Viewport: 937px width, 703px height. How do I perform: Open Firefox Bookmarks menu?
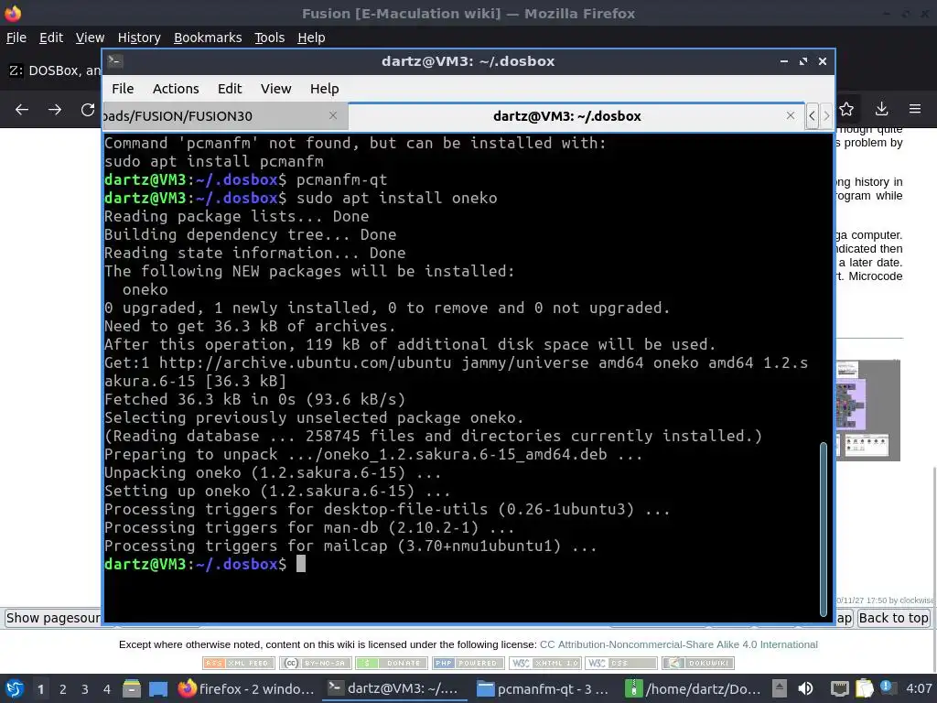208,38
